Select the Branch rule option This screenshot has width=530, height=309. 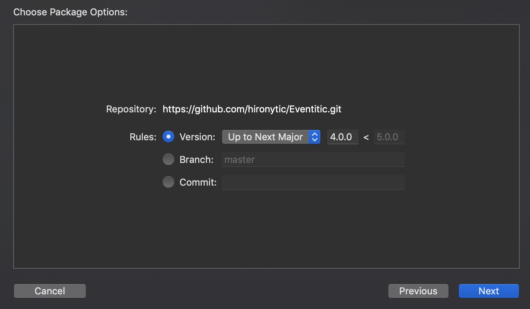tap(168, 159)
